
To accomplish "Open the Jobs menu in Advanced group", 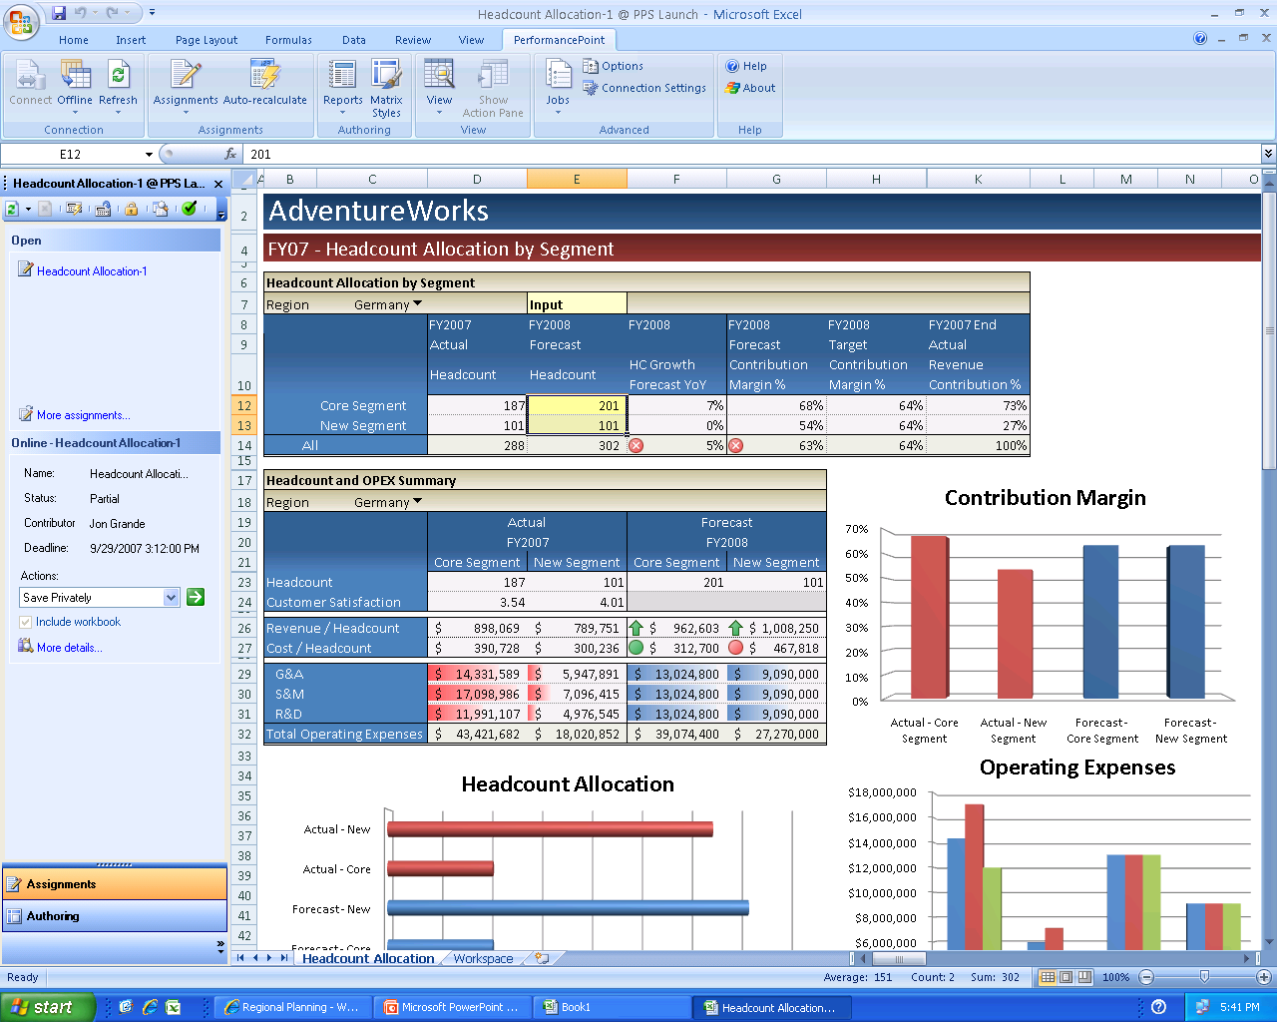I will coord(558,87).
